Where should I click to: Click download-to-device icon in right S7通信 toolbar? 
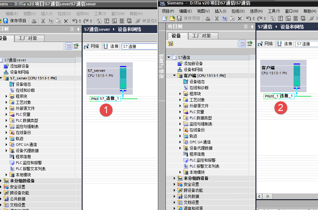(x=281, y=18)
